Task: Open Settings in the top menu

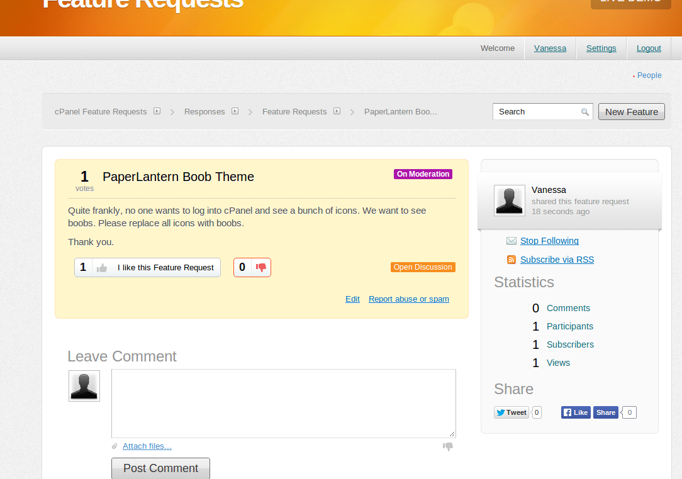Action: tap(601, 48)
